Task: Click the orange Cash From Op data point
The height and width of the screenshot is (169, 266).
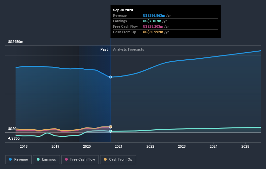Action: point(110,126)
